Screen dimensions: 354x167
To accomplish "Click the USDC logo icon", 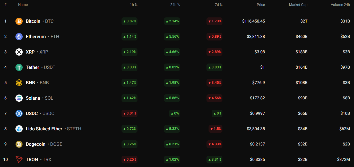I will pyautogui.click(x=19, y=113).
